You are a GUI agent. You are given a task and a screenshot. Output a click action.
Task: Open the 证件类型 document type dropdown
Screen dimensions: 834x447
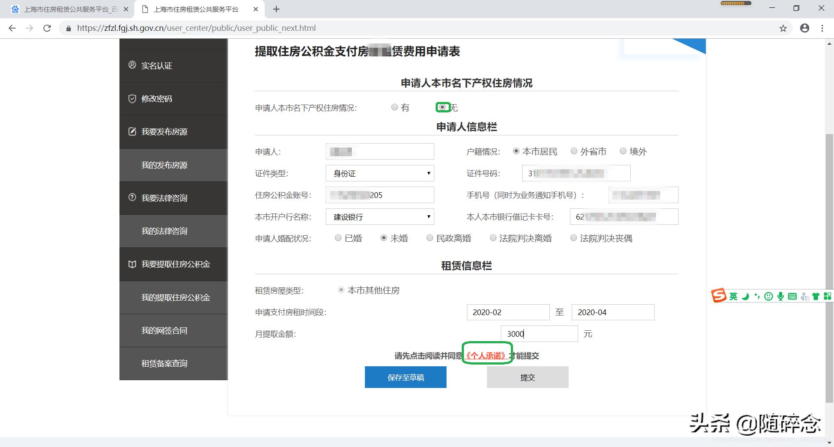point(380,173)
